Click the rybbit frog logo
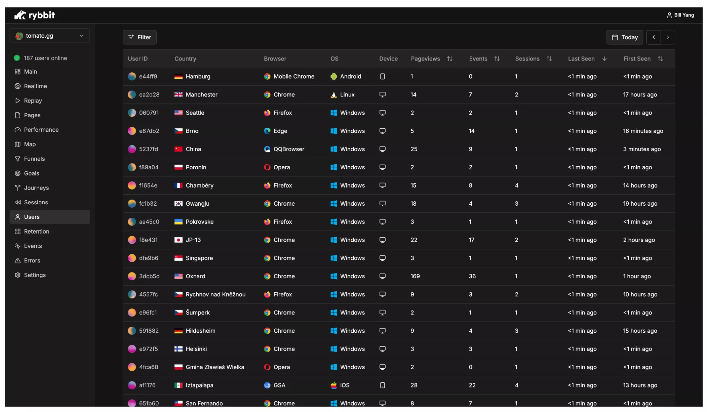The width and height of the screenshot is (707, 412). click(20, 15)
